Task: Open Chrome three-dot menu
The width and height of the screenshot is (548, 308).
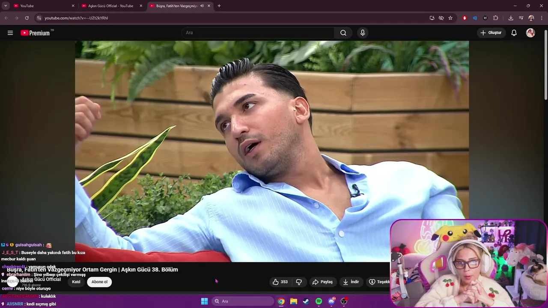Action: click(x=542, y=18)
